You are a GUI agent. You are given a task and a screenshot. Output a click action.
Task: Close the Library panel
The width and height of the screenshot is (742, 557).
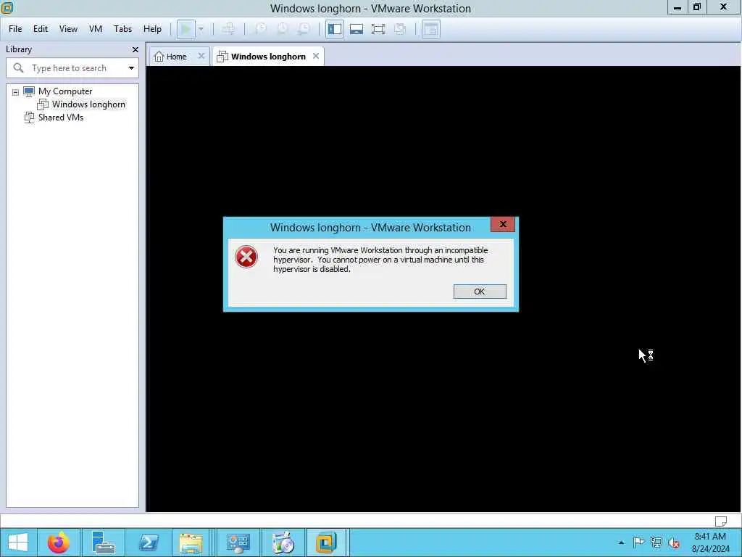[x=136, y=49]
